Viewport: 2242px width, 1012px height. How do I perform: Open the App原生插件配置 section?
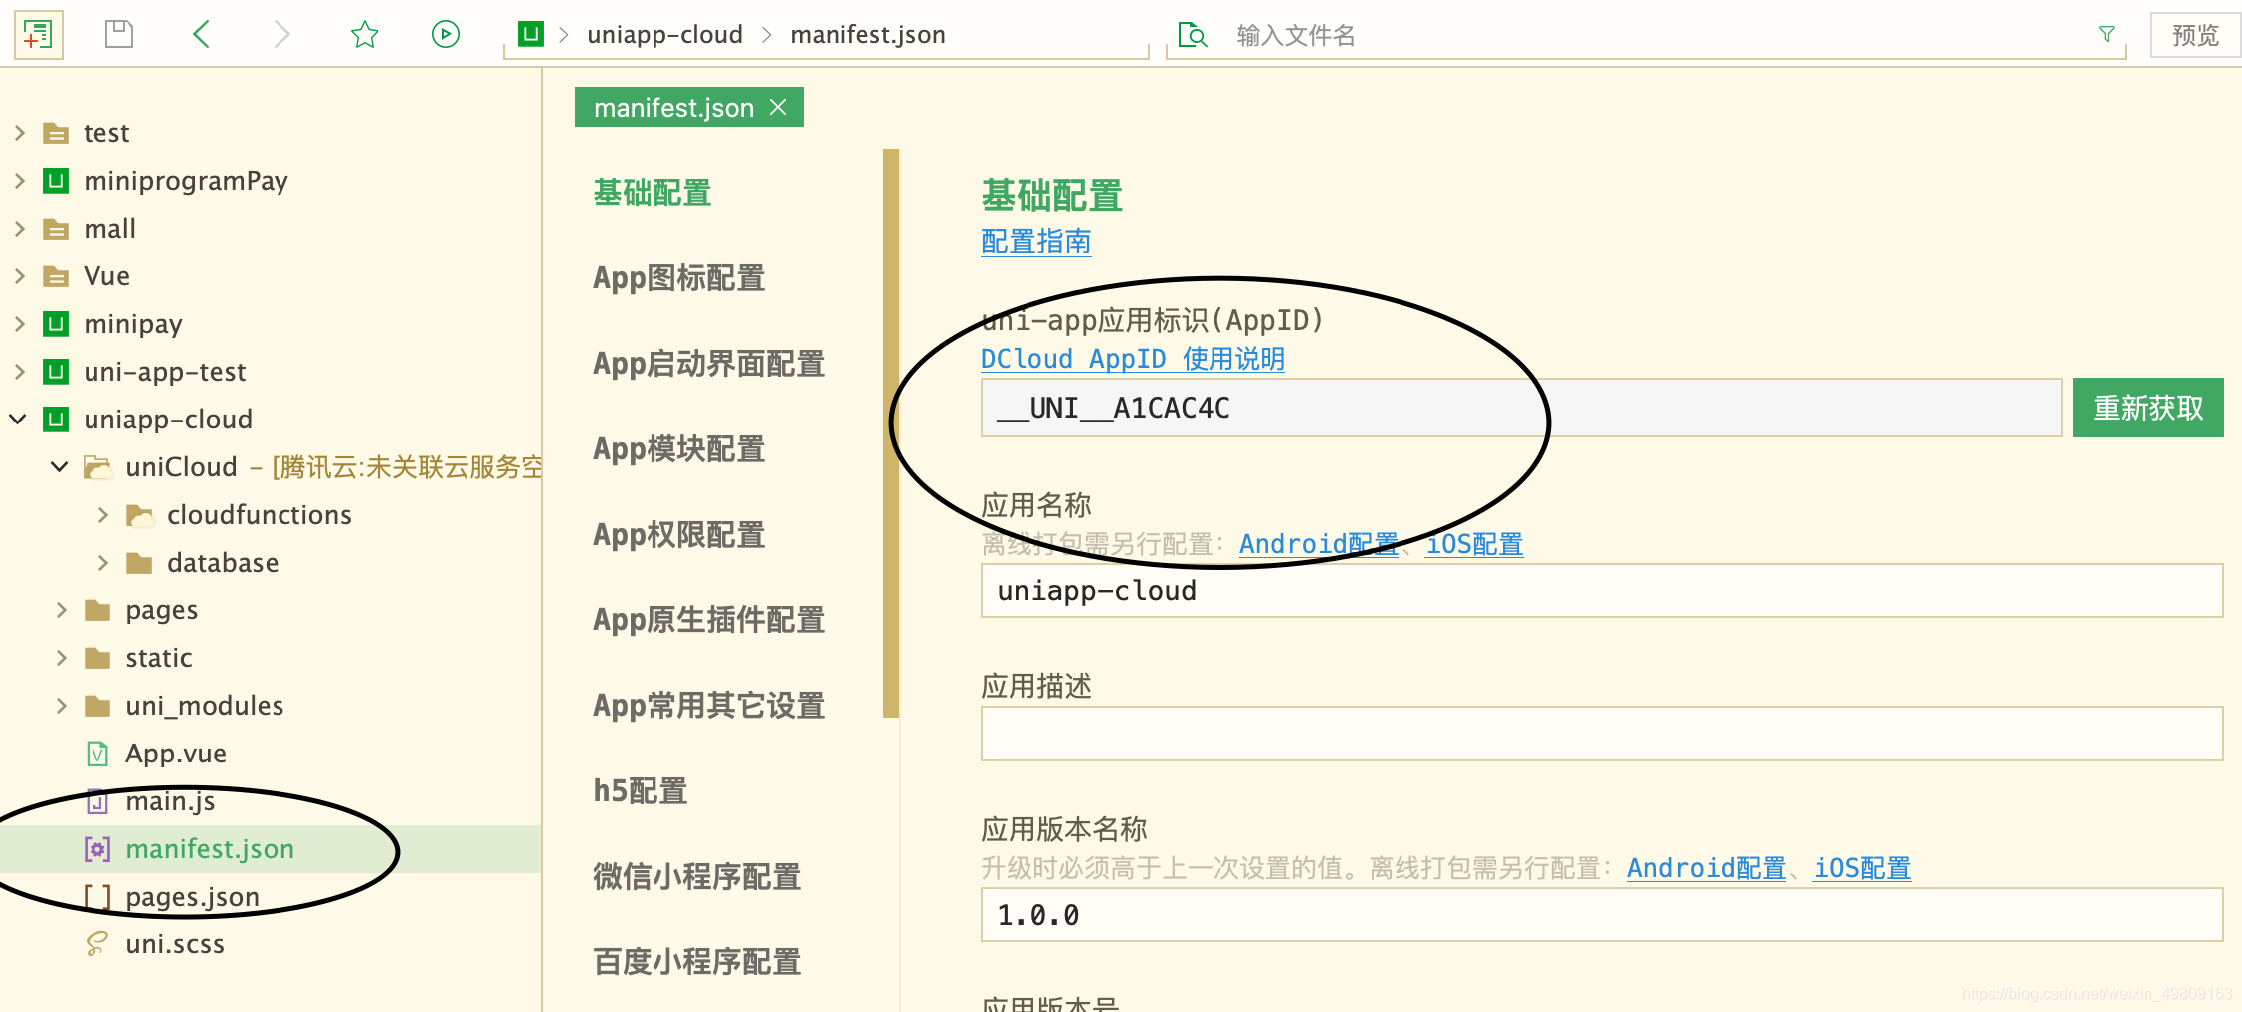coord(709,620)
